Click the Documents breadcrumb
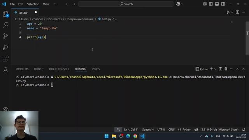This screenshot has height=140, width=249. (x=54, y=19)
